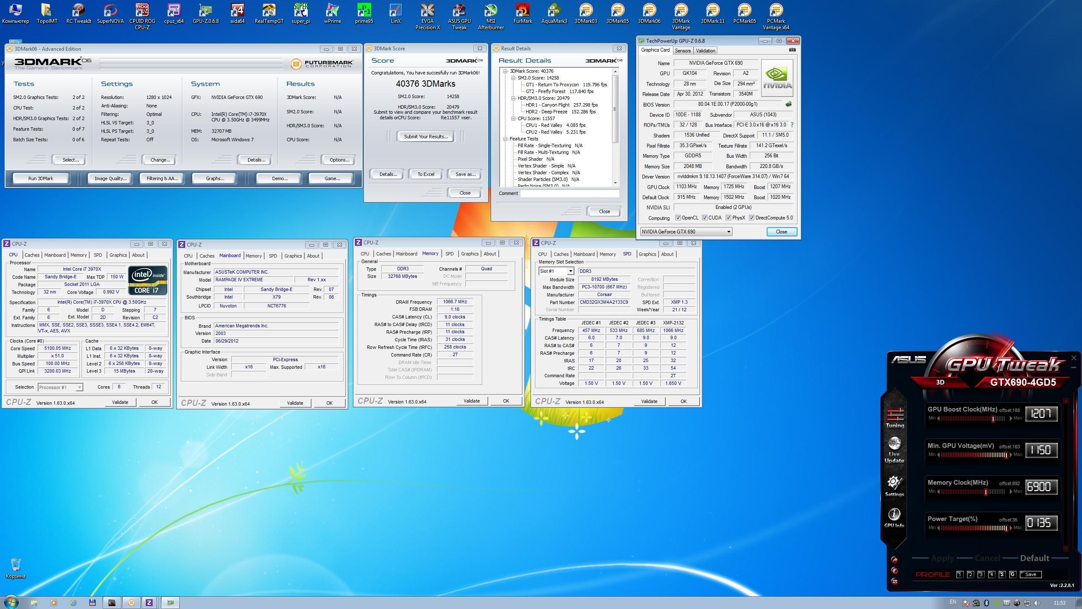Image resolution: width=1082 pixels, height=609 pixels.
Task: Launch aida64 from the desktop
Action: click(x=237, y=14)
